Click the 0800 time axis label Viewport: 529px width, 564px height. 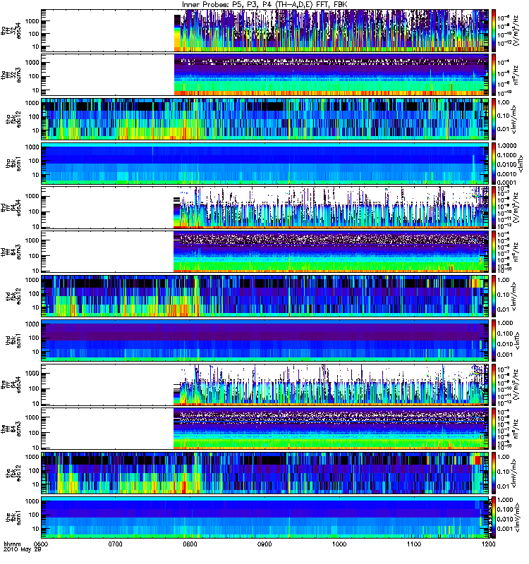pyautogui.click(x=190, y=544)
